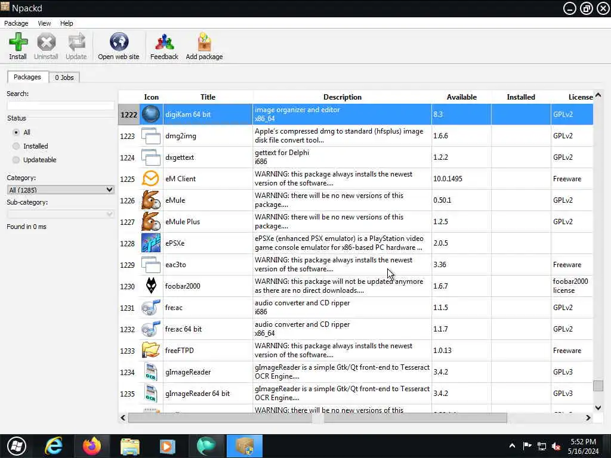Image resolution: width=611 pixels, height=458 pixels.
Task: Click the Npackd box icon in taskbar
Action: click(x=245, y=446)
